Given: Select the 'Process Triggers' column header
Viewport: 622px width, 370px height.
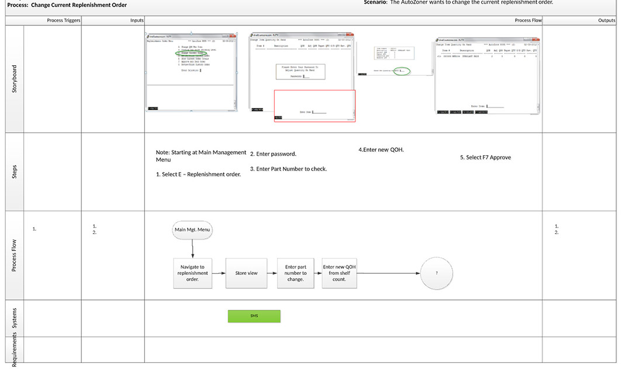Looking at the screenshot, I should point(64,20).
